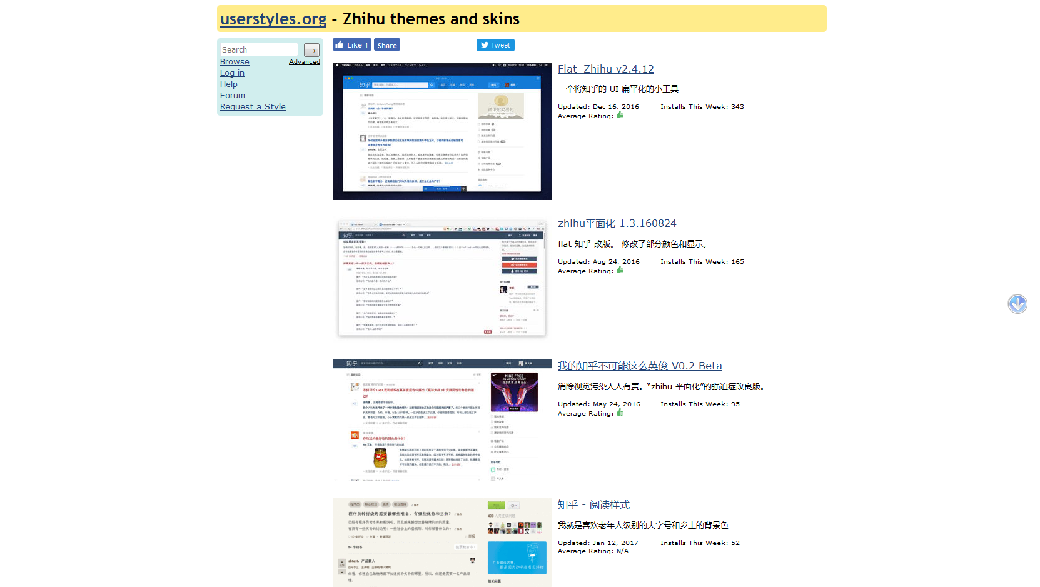Click 'Updated: Jan 12, 2017' text
The height and width of the screenshot is (587, 1040).
click(598, 543)
